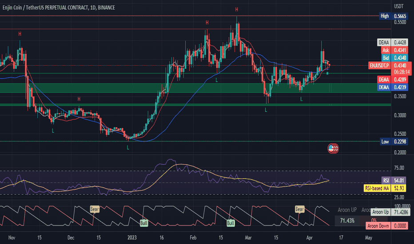This screenshot has width=414, height=244.
Task: Click the 2023 label on time axis
Action: [132, 238]
